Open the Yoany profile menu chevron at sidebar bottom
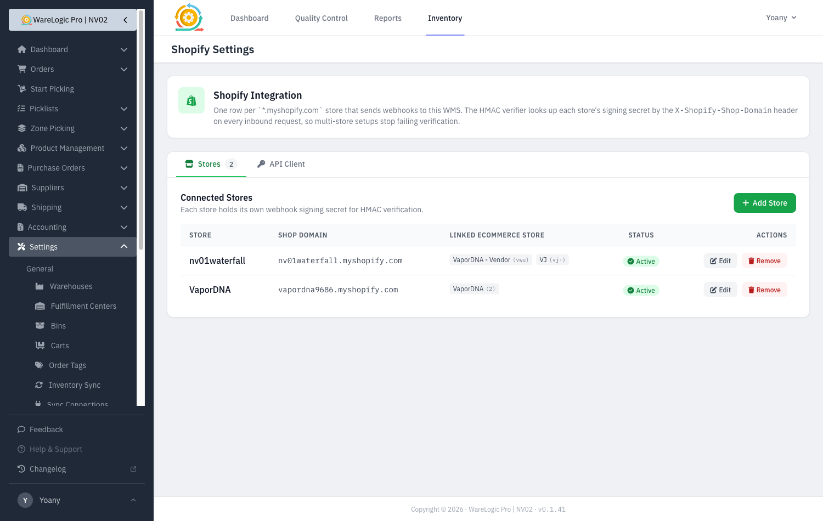Viewport: 823px width, 521px height. [133, 500]
